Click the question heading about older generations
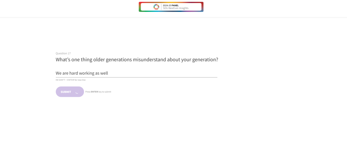The image size is (347, 147). click(137, 60)
